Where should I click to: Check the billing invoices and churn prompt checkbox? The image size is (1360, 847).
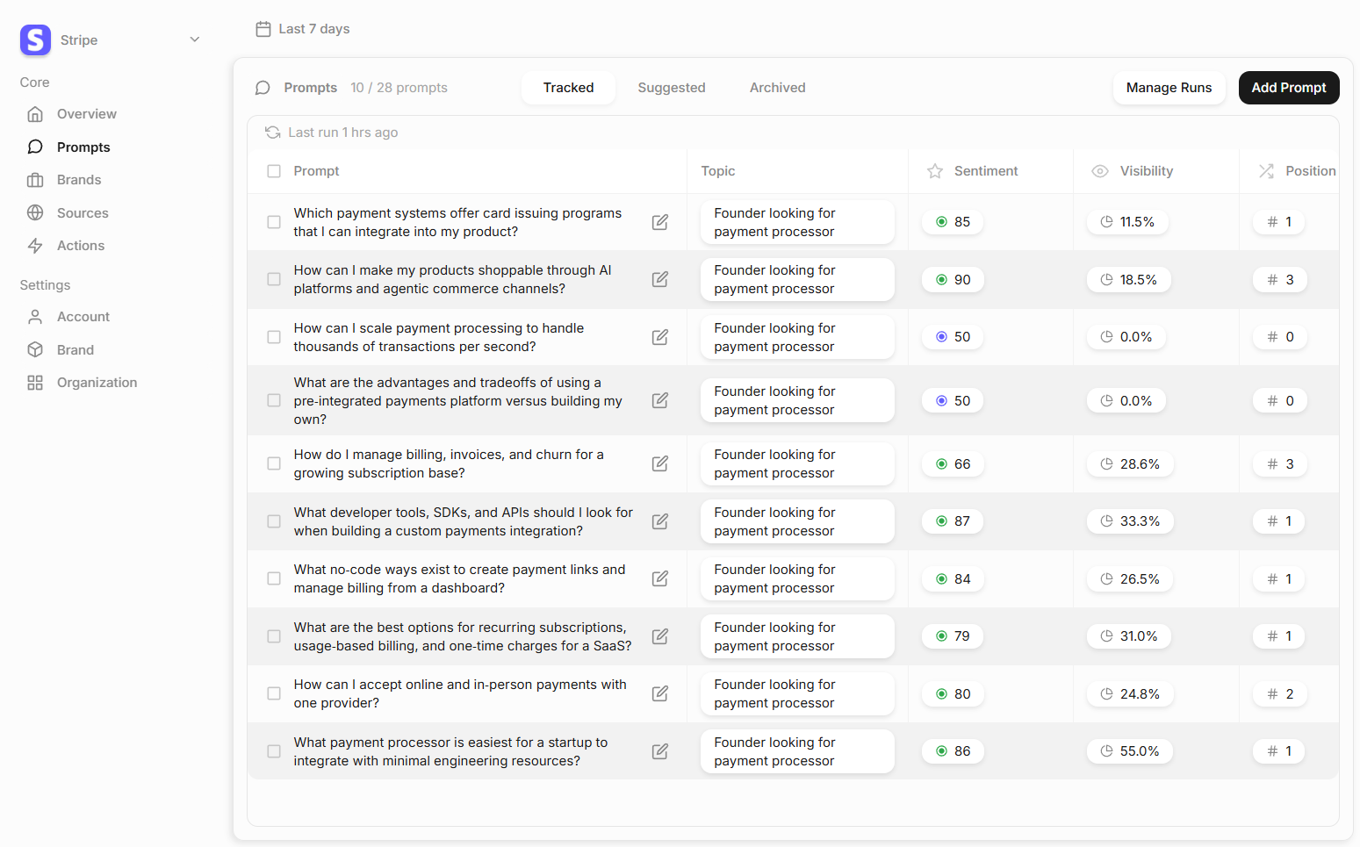(x=273, y=463)
